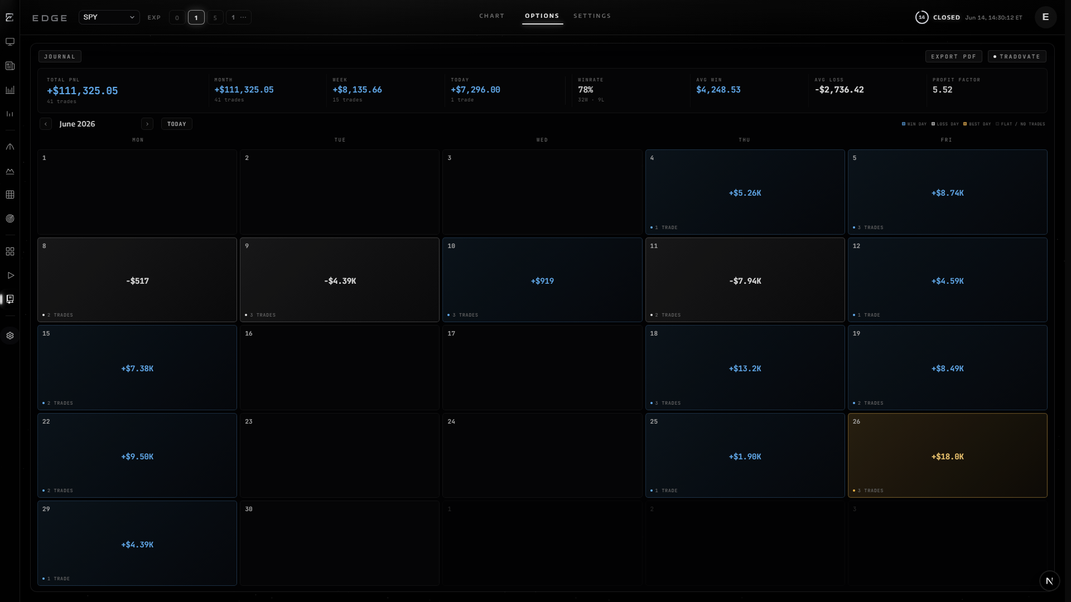Open June 5 day card +$8.74K

coord(947,192)
